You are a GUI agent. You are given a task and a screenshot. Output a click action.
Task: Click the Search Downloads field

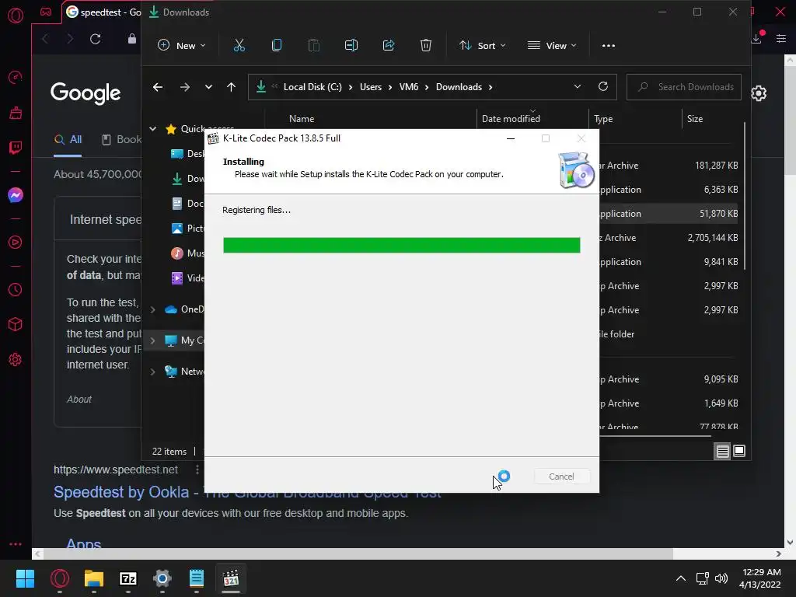tap(684, 87)
